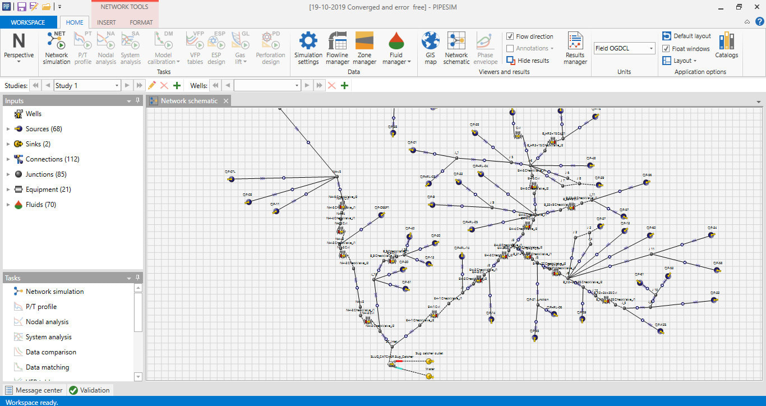Screen dimensions: 766x406
Task: Close the Network schematic tab
Action: point(225,101)
